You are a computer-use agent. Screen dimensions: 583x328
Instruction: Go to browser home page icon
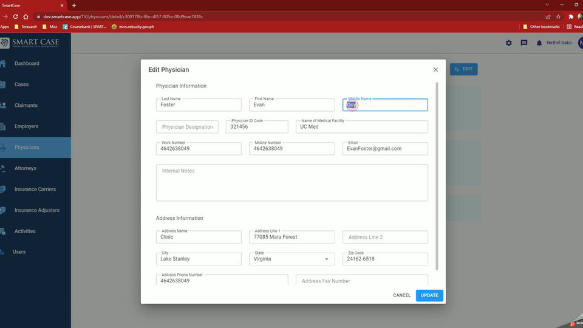[x=26, y=16]
